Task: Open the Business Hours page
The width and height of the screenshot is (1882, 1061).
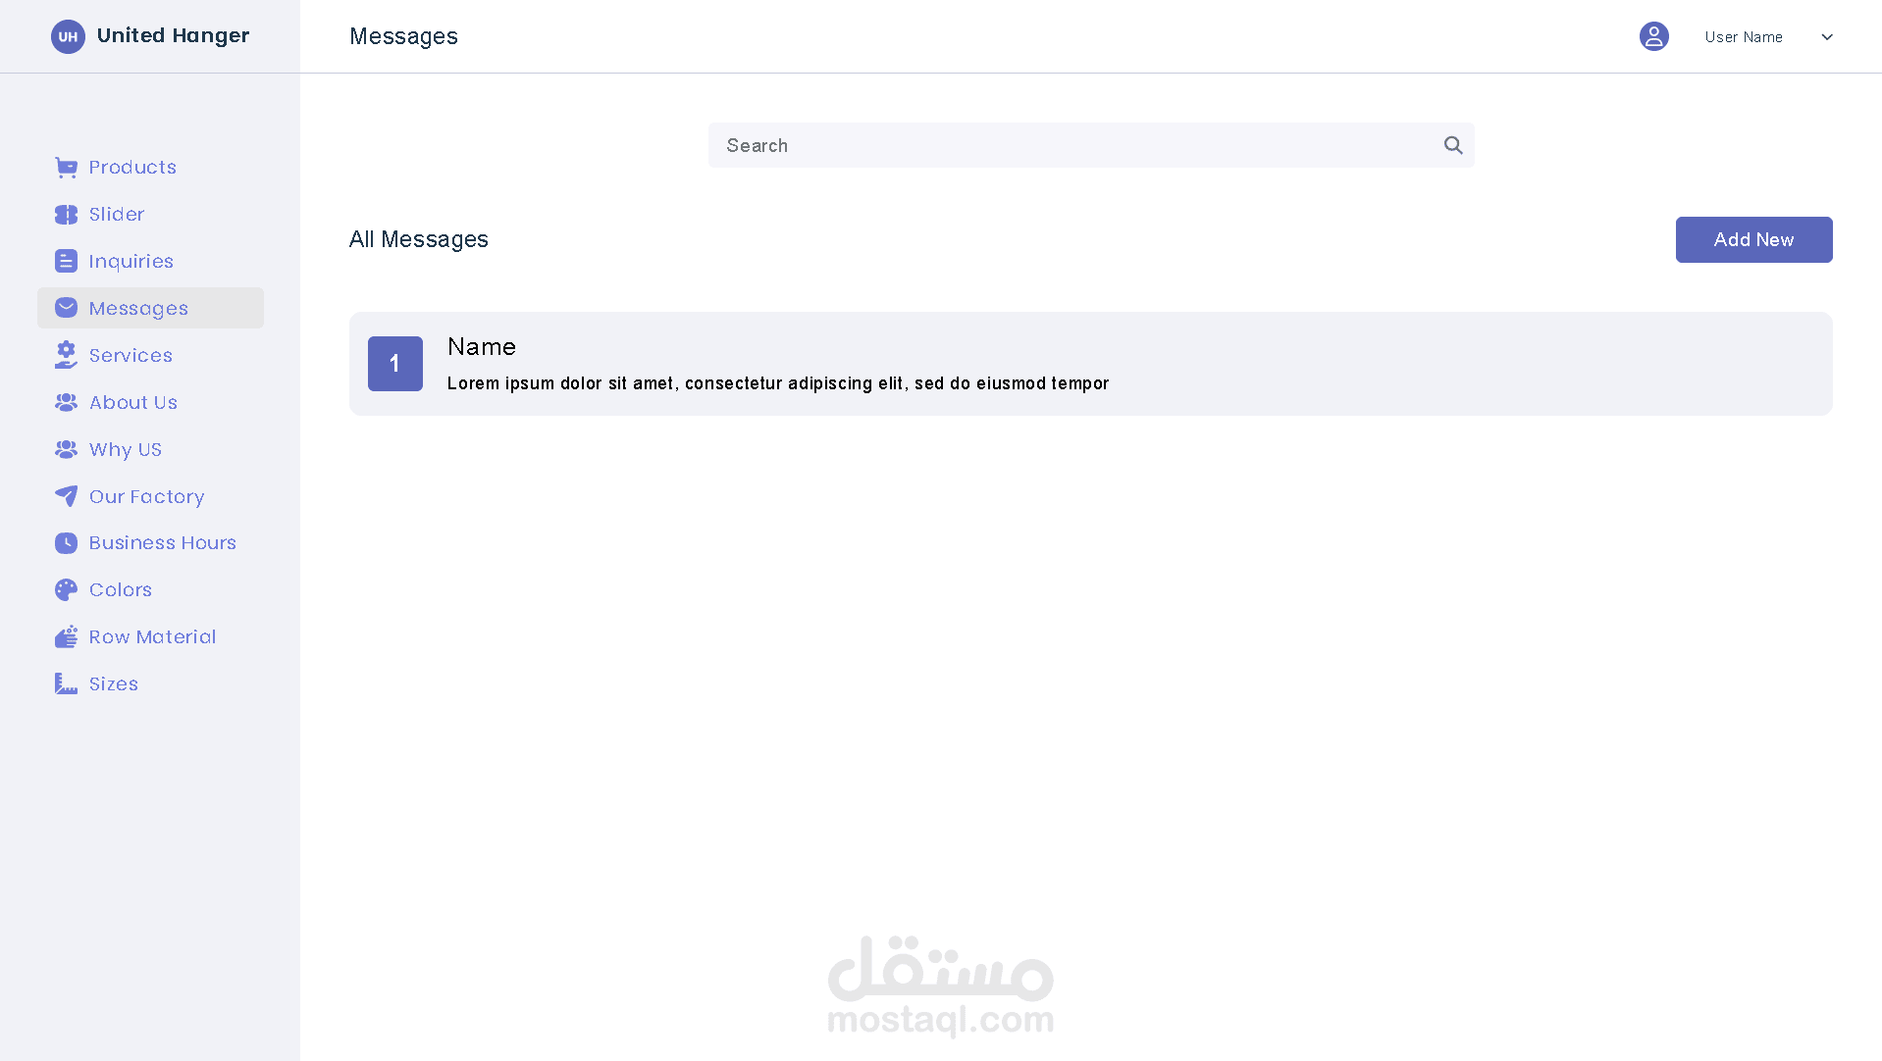Action: (151, 543)
